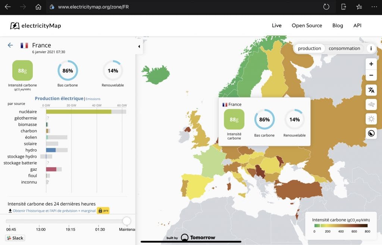This screenshot has width=382, height=245.
Task: Go back using the France panel arrow
Action: pos(10,45)
